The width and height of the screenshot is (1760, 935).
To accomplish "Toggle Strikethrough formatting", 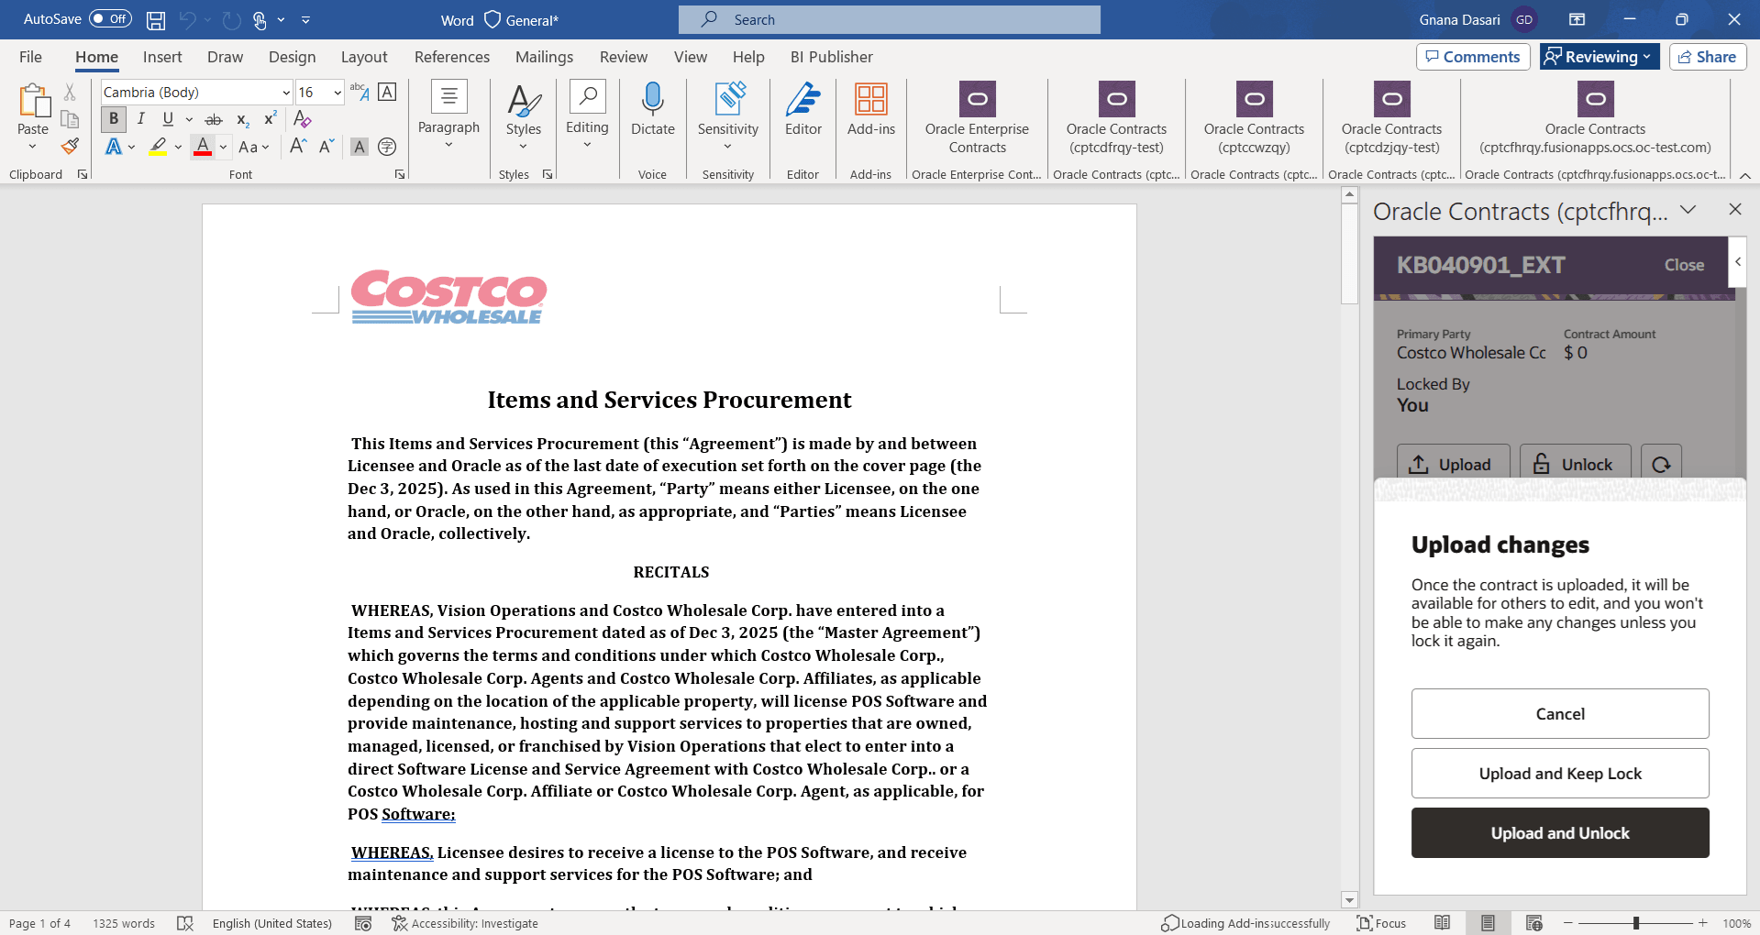I will (214, 119).
